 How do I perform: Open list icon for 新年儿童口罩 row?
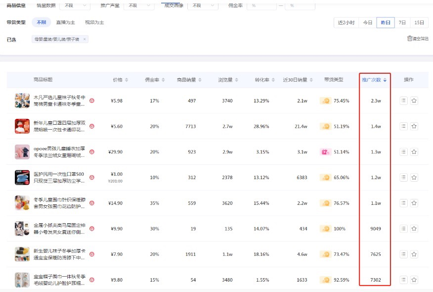(x=403, y=126)
